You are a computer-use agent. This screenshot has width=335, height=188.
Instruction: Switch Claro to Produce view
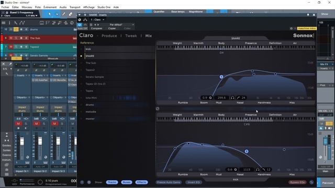tap(109, 36)
